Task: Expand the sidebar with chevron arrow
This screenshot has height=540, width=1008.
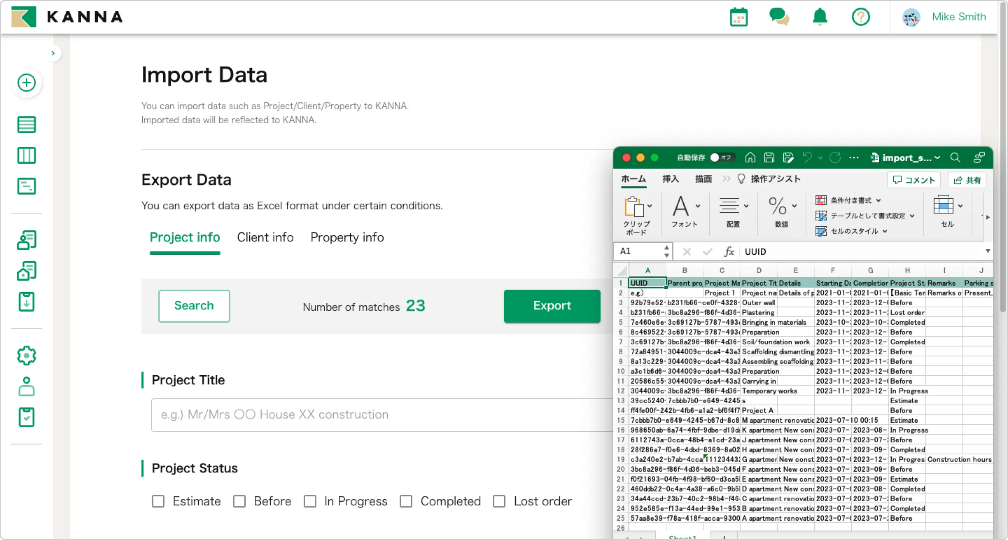Action: pos(53,53)
